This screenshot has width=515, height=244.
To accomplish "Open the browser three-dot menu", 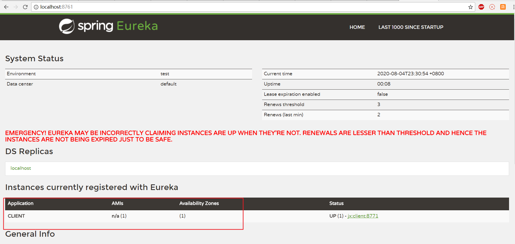I will coord(513,7).
